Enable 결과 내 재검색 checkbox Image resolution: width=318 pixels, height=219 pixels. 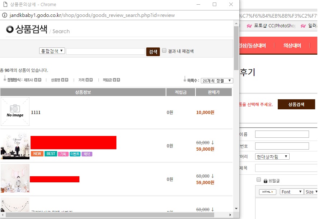click(x=164, y=51)
